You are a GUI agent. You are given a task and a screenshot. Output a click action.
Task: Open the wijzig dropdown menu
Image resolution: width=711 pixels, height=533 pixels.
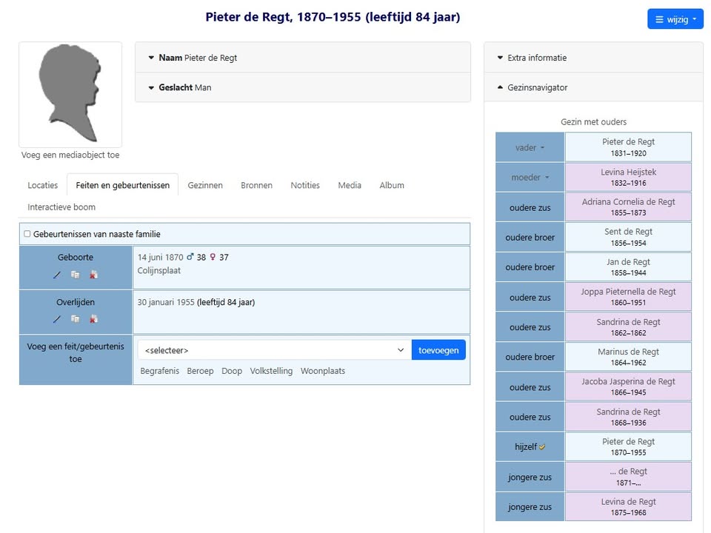[x=675, y=19]
